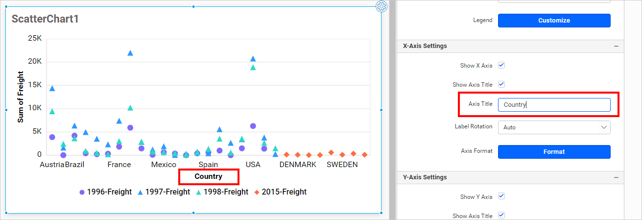Click the 2015-Freight legend diamond marker
642x220 pixels.
pos(257,192)
